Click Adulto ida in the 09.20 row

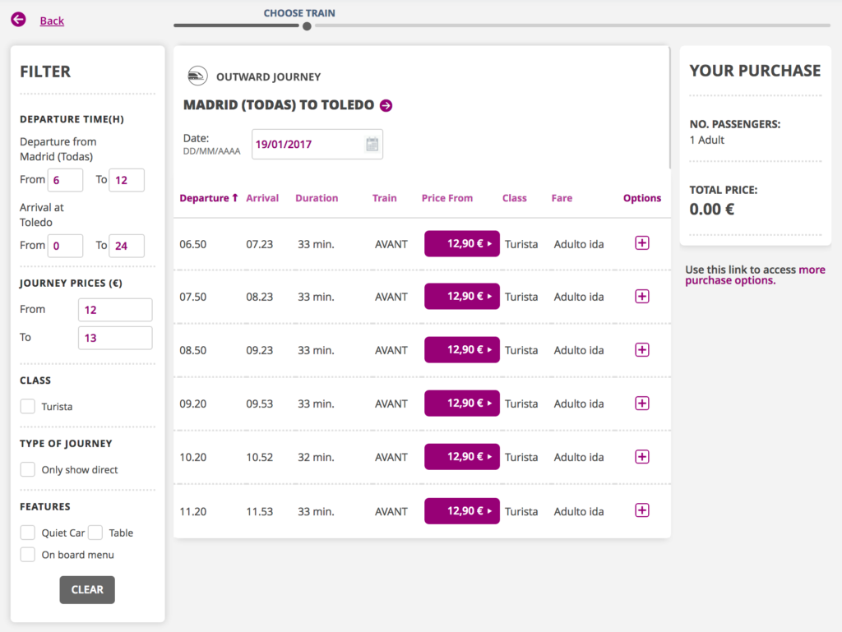pyautogui.click(x=579, y=404)
